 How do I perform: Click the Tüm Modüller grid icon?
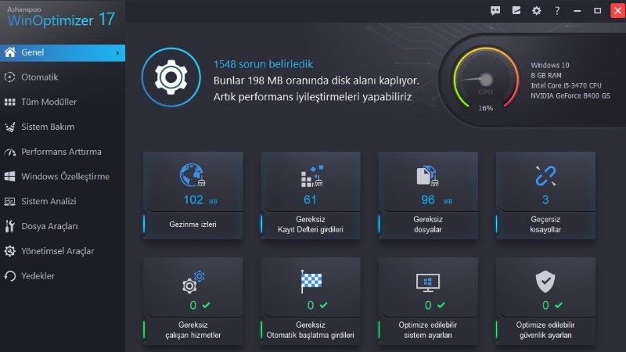coord(9,102)
